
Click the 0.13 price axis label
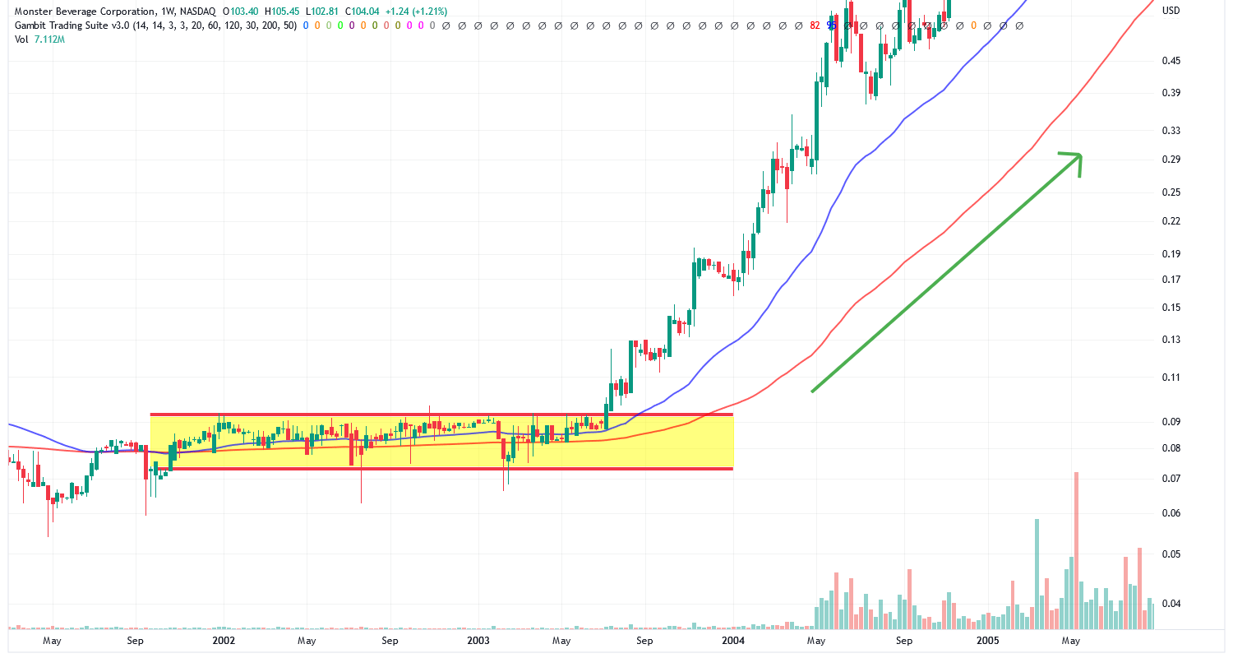(x=1171, y=340)
